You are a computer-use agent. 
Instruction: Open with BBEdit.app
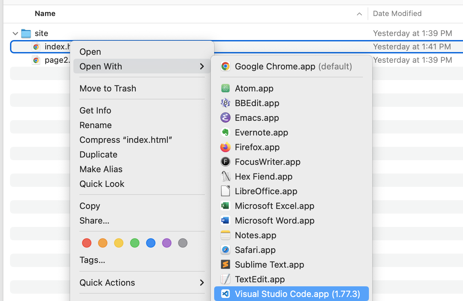[x=292, y=103]
